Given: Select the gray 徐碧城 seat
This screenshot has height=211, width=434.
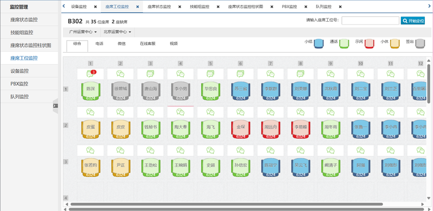Looking at the screenshot, I should point(120,91).
